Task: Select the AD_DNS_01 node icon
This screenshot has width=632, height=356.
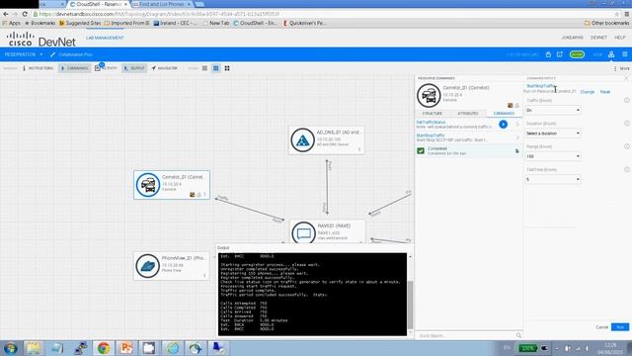Action: [303, 140]
